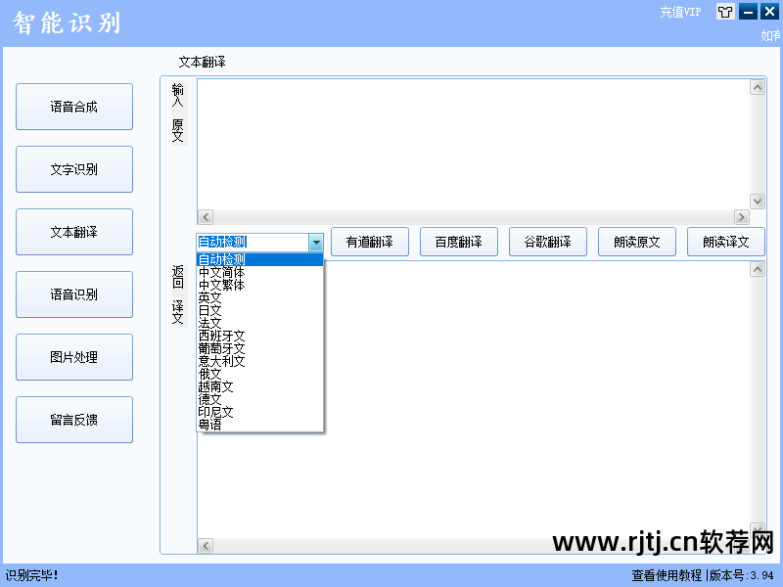The height and width of the screenshot is (587, 783).
Task: Choose 英文 from the language list
Action: (260, 298)
